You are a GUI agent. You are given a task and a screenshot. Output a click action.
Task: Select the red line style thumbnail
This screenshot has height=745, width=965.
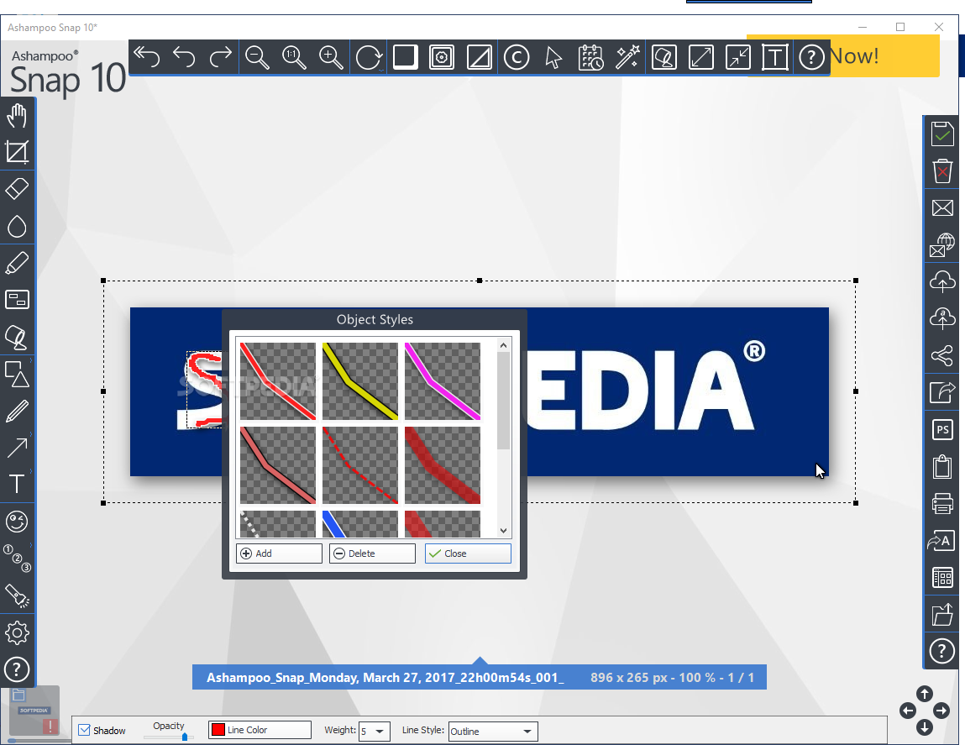coord(277,381)
